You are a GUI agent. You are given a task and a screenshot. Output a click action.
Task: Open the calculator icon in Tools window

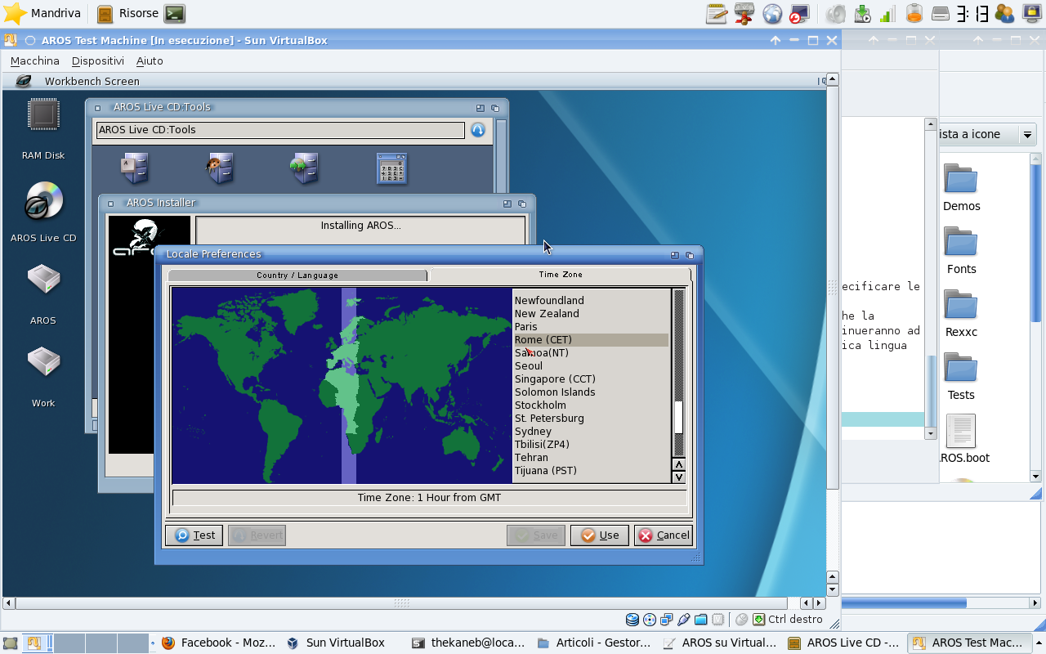pos(391,168)
